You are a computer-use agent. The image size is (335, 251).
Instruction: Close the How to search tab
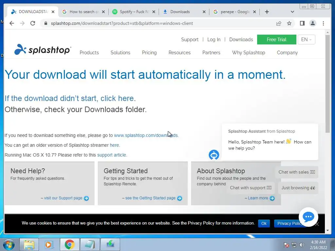click(103, 12)
